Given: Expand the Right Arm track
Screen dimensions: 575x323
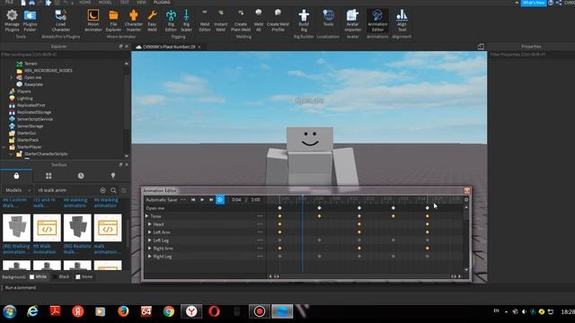Looking at the screenshot, I should tap(150, 249).
